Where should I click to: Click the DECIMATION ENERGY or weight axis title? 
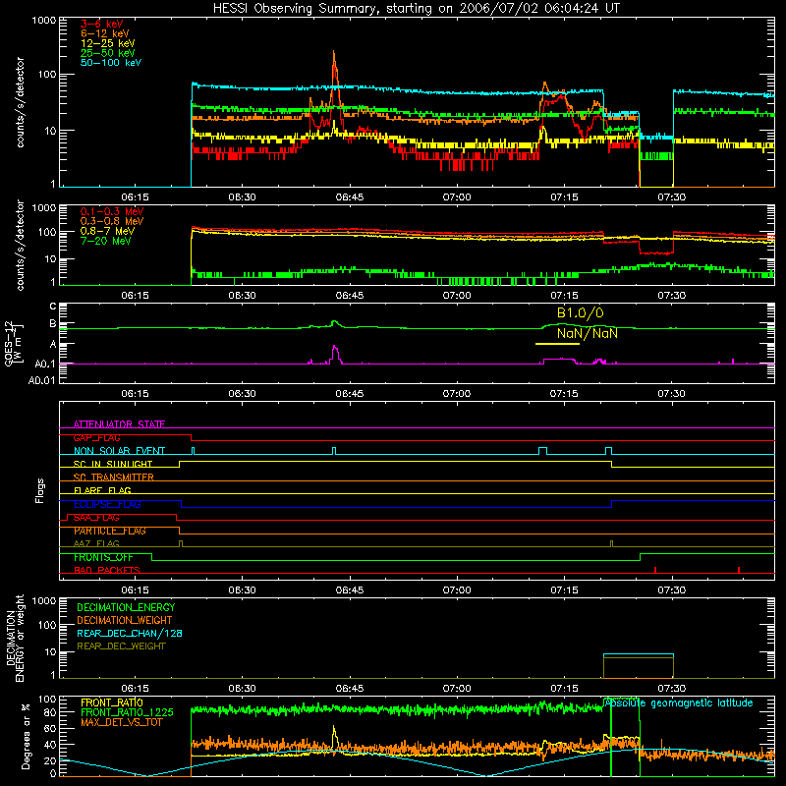[x=15, y=638]
